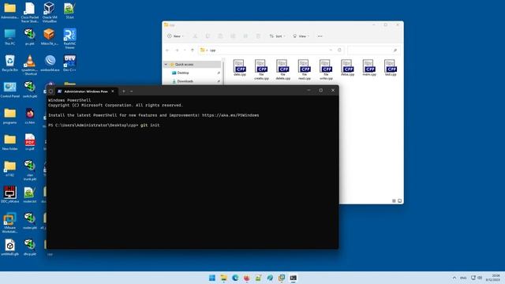Click the Copy toolbar icon in Explorer
This screenshot has width=505, height=284.
(208, 36)
